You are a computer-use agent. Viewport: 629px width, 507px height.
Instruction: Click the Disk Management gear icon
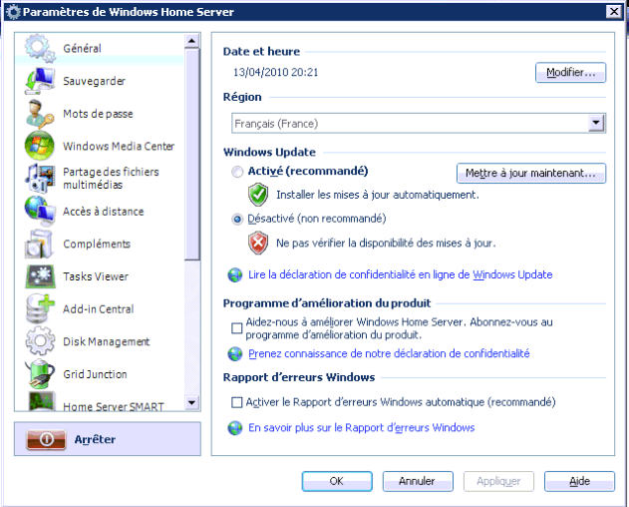(40, 341)
